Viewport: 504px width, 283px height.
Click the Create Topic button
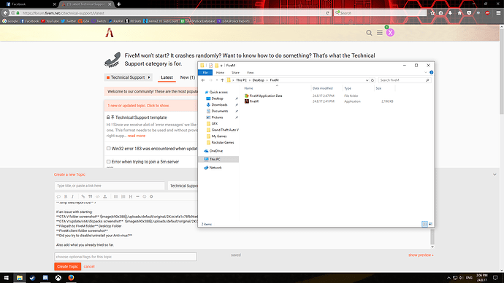click(x=67, y=266)
